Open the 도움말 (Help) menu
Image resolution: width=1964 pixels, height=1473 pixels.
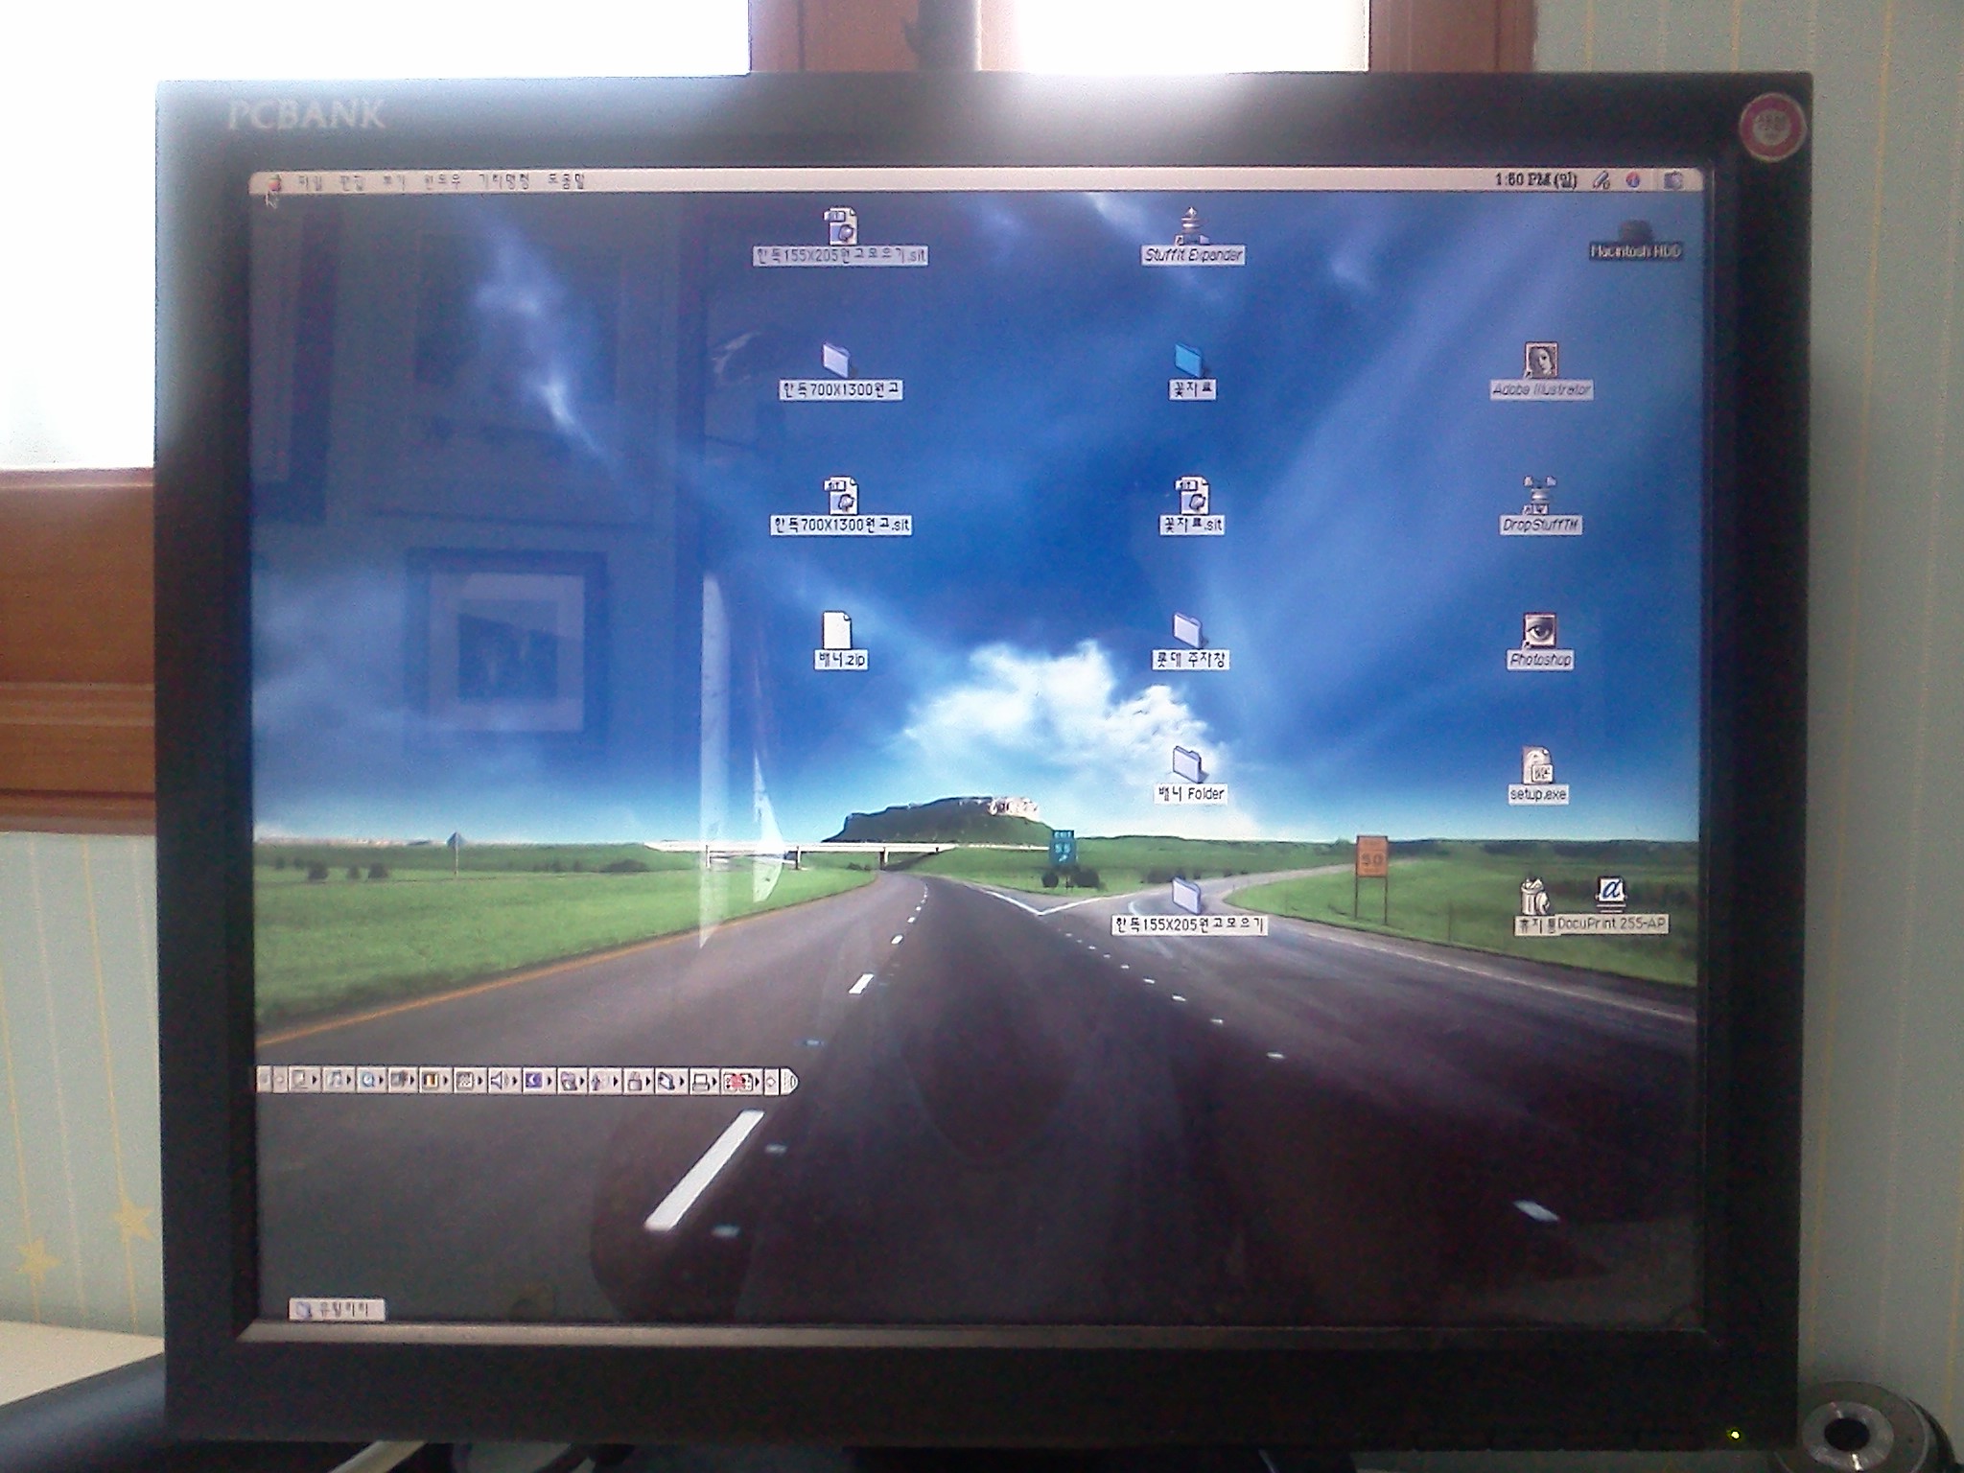566,181
